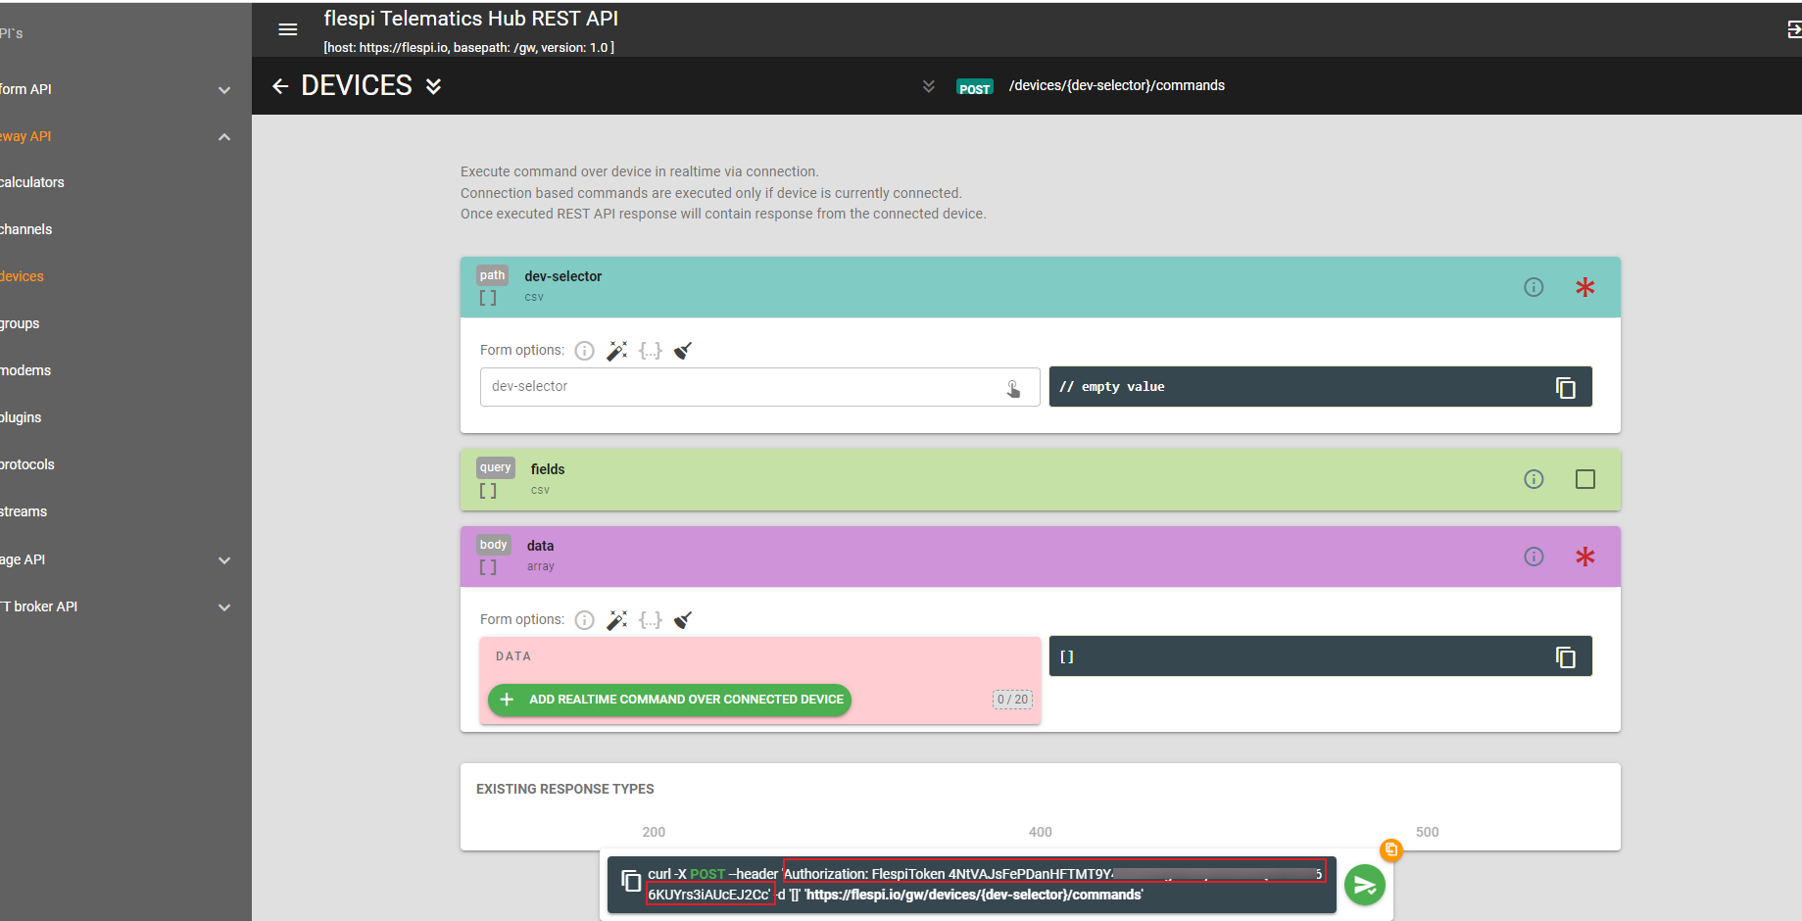Click the body badge on data
The image size is (1802, 921).
point(493,545)
